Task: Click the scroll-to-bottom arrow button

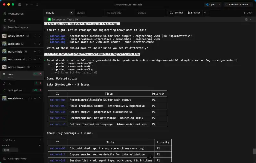Action: (150, 157)
